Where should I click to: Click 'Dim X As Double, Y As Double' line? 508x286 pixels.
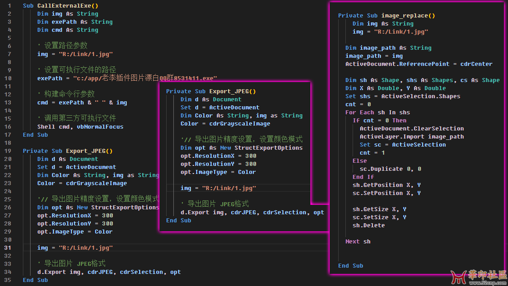(x=396, y=88)
